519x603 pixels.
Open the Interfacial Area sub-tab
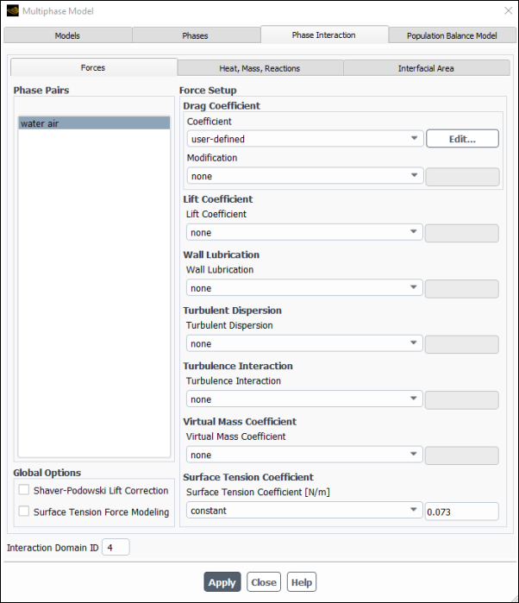427,68
